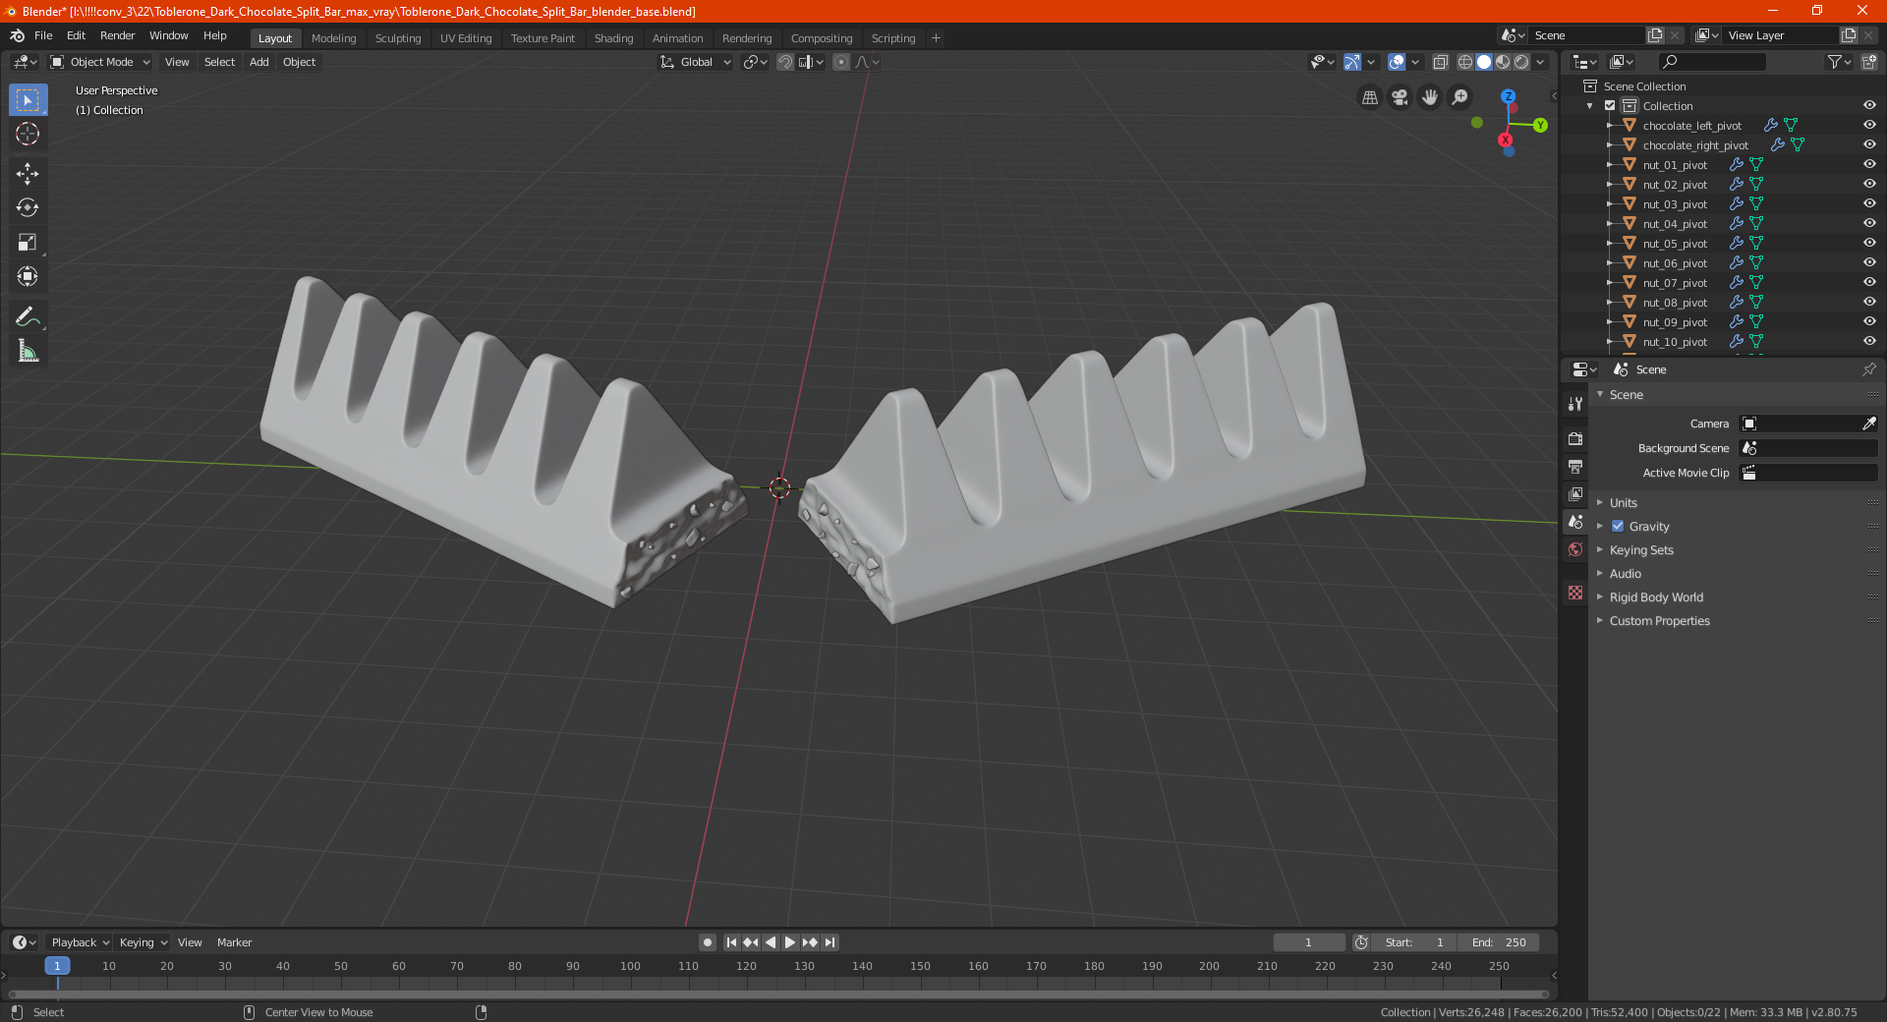The width and height of the screenshot is (1887, 1022).
Task: Click the zoom view magnifier icon
Action: tap(1460, 97)
